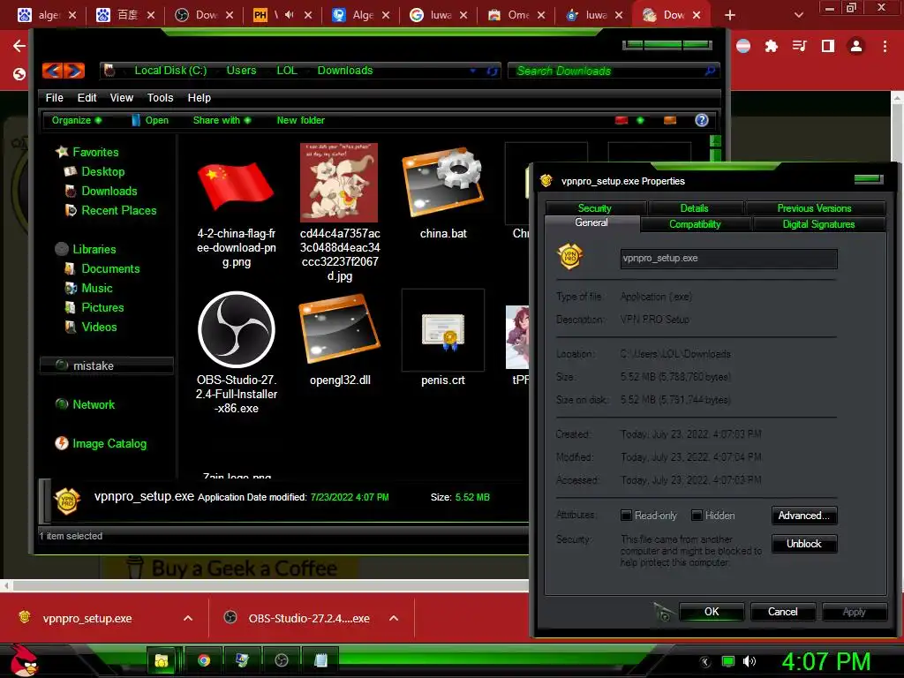The image size is (904, 678).
Task: Click the preview pane icon in Explorer toolbar
Action: point(669,120)
